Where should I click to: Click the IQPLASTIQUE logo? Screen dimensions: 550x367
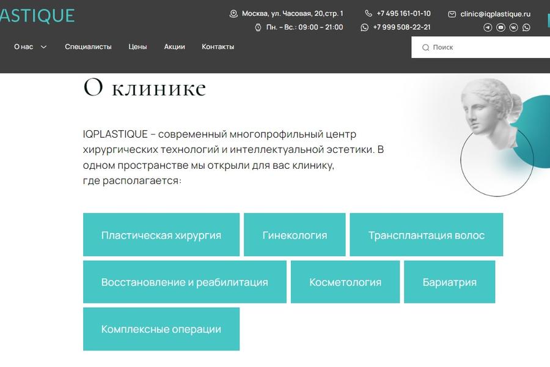coord(37,15)
